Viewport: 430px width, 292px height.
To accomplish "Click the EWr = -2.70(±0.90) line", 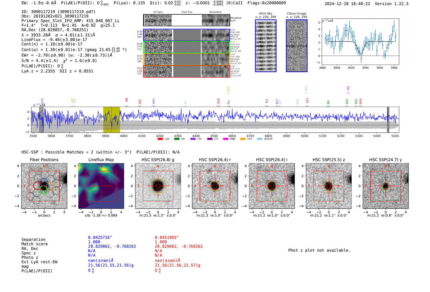I will coord(67,55).
